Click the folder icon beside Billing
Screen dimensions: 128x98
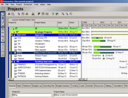pyautogui.click(x=15, y=53)
